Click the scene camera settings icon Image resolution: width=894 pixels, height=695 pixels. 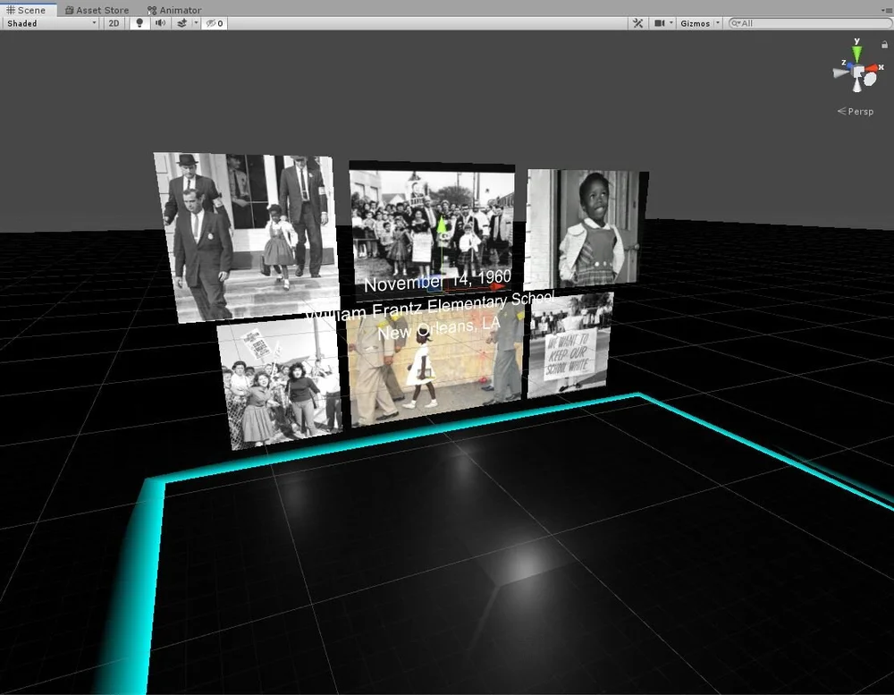tap(660, 23)
